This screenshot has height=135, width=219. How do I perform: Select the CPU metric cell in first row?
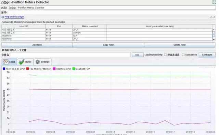[90, 30]
